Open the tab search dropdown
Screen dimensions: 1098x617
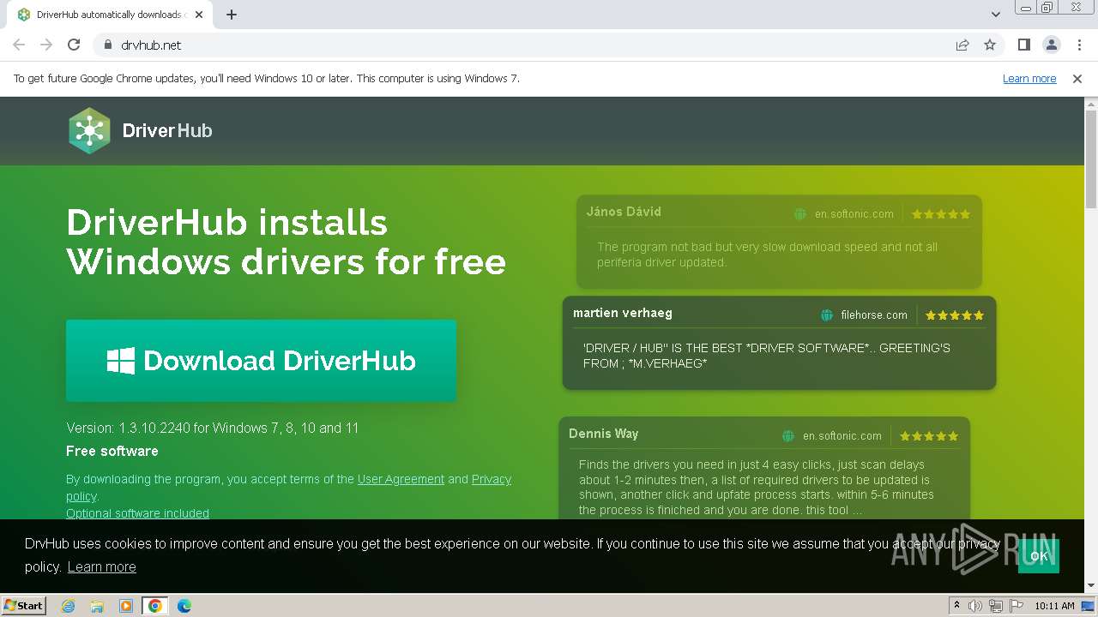coord(996,15)
